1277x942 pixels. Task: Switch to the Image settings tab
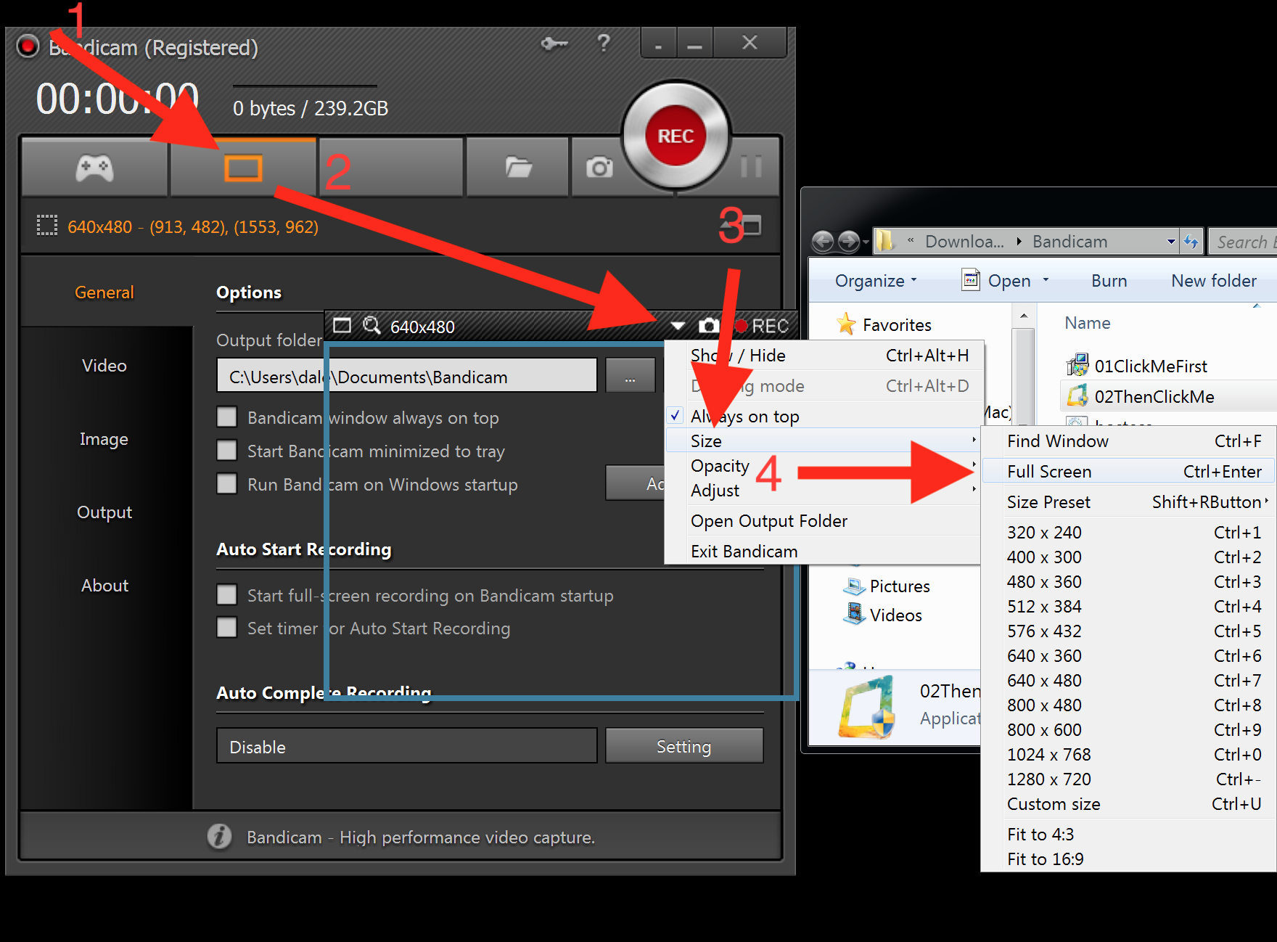click(104, 439)
